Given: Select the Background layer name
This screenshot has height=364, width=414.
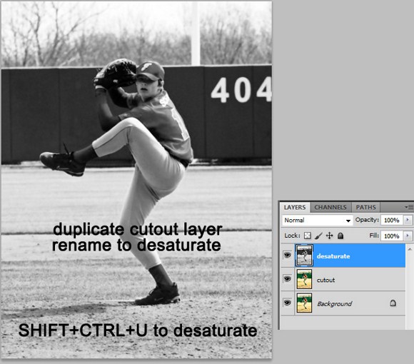Looking at the screenshot, I should point(335,304).
